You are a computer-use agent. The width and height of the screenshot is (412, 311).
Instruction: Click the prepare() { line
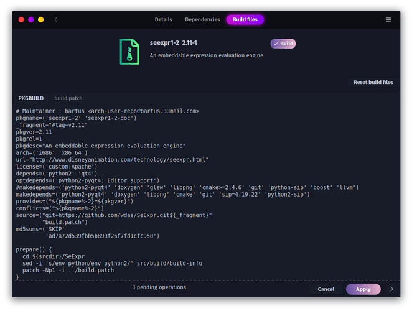coord(34,249)
